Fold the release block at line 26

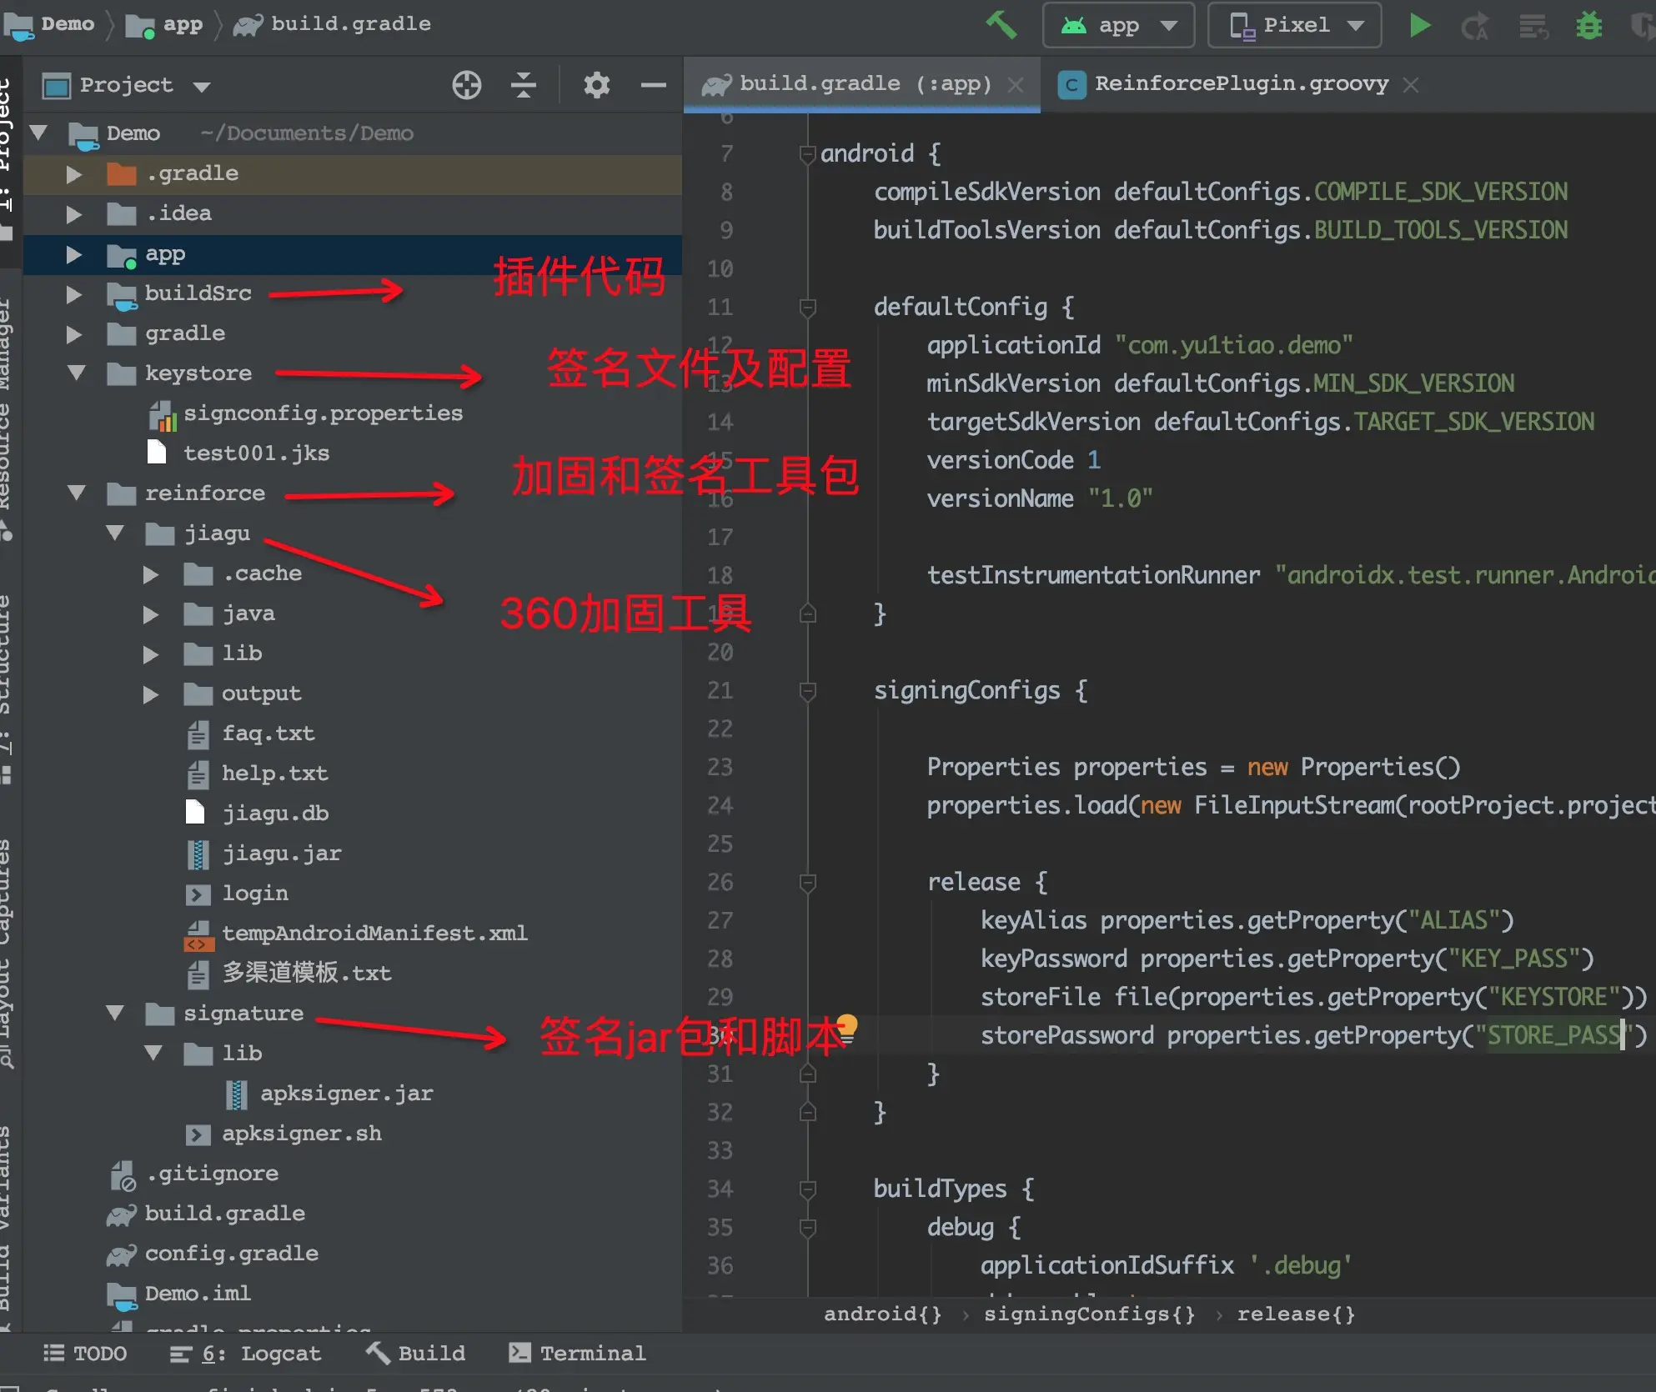point(806,883)
